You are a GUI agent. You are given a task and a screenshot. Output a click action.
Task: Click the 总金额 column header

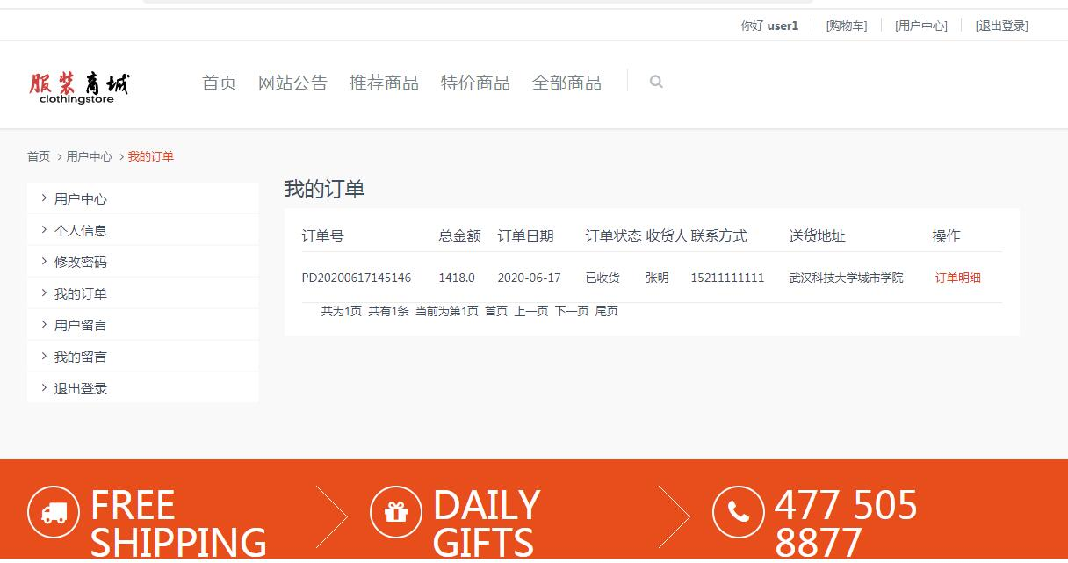point(460,235)
